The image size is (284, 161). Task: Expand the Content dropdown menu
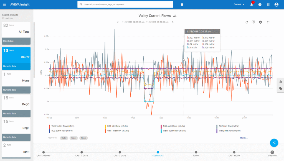click(x=239, y=4)
